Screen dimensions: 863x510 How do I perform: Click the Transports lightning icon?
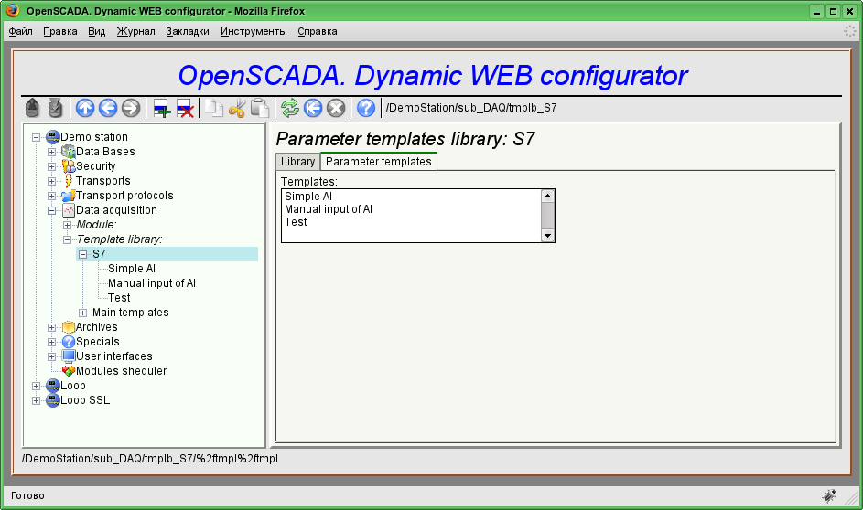tap(69, 181)
